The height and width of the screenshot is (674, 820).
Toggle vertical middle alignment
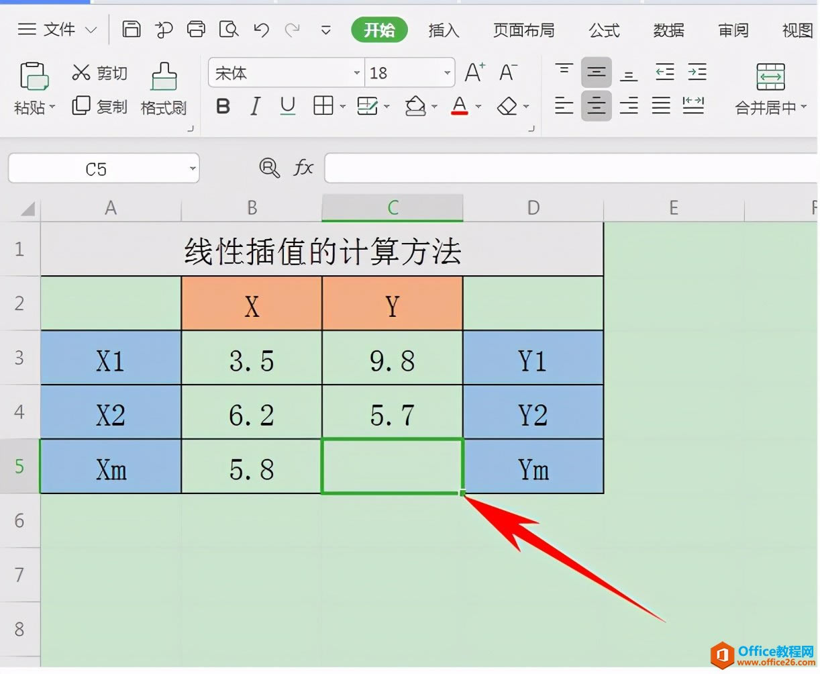click(597, 72)
